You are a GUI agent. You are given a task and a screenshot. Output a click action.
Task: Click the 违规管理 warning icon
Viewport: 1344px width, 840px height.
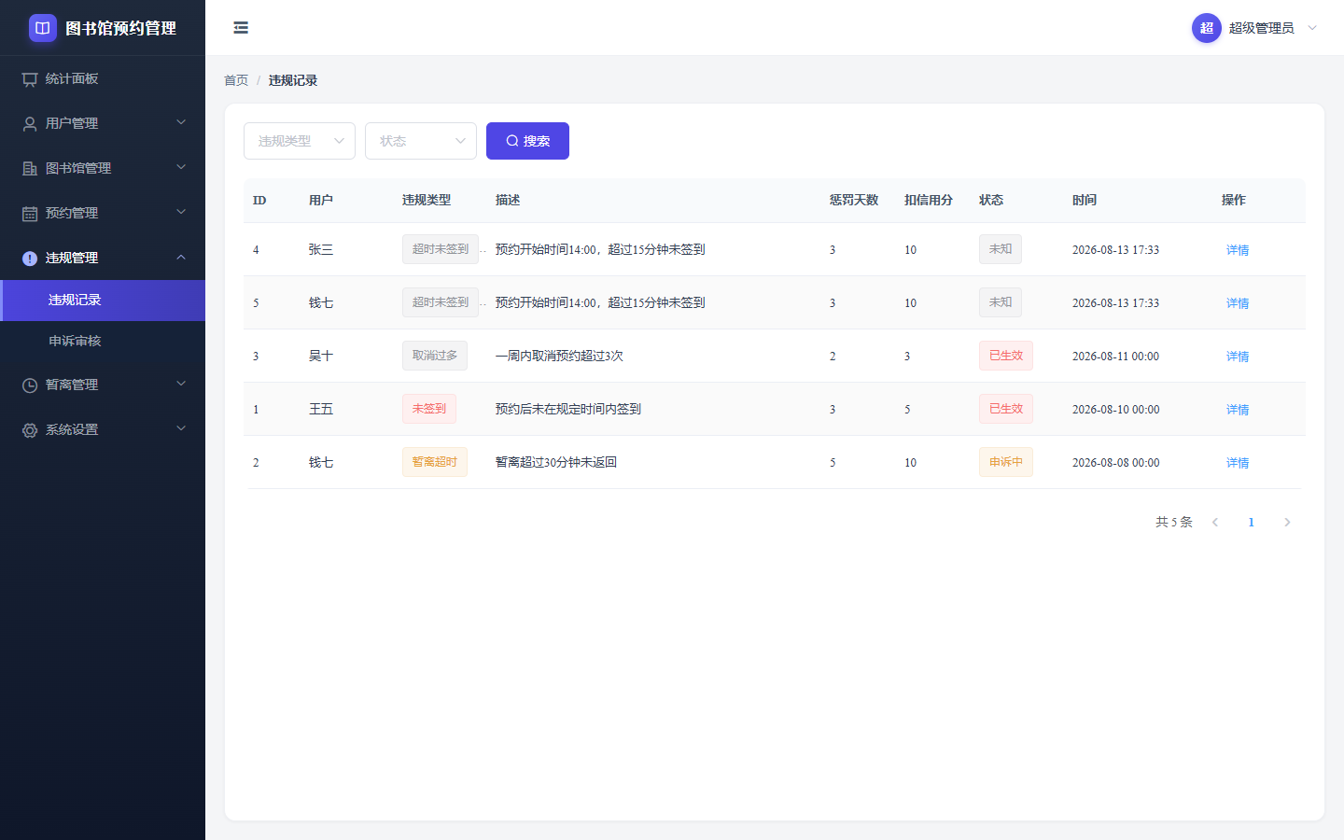coord(30,259)
